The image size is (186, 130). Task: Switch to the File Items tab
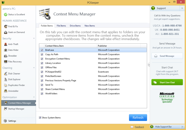61,26
